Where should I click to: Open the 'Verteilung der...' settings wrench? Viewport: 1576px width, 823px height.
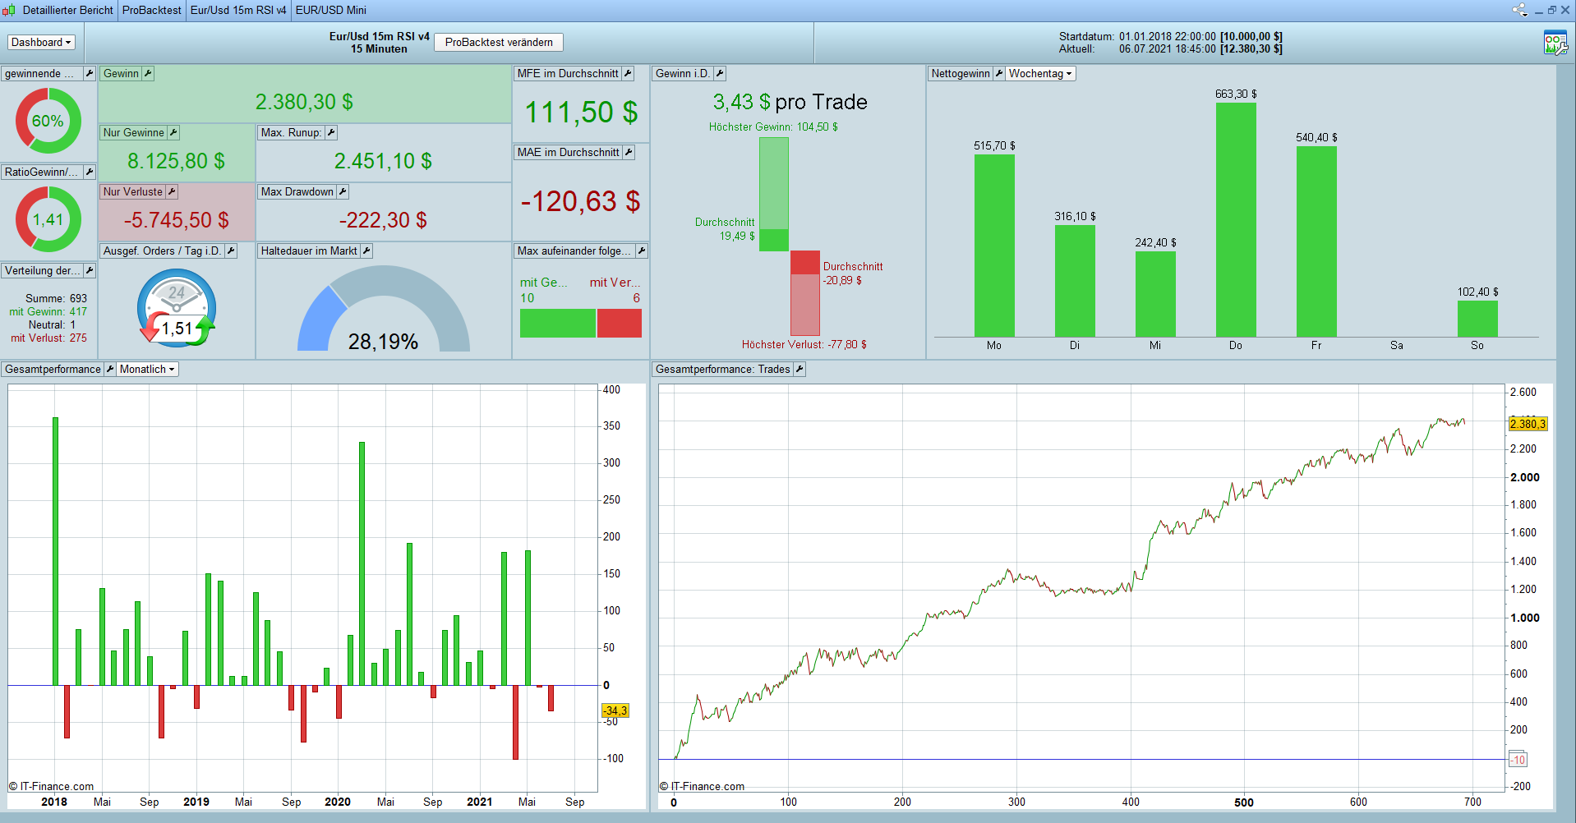(90, 270)
